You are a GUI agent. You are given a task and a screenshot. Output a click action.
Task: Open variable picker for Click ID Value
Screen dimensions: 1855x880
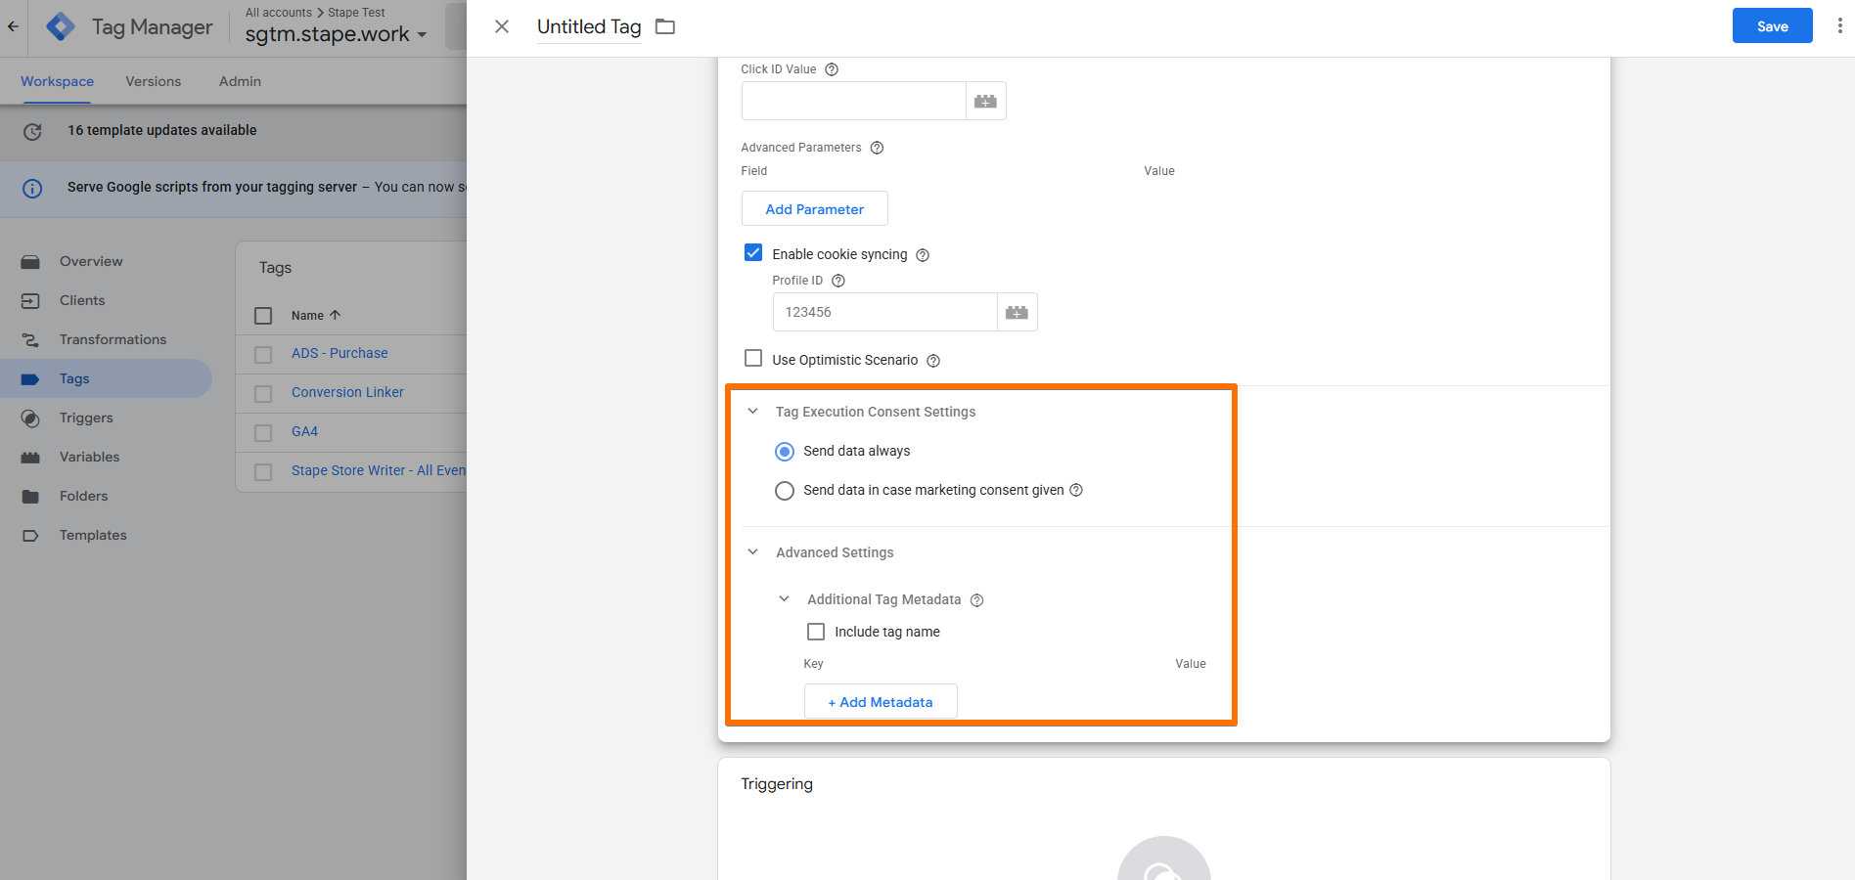point(985,101)
